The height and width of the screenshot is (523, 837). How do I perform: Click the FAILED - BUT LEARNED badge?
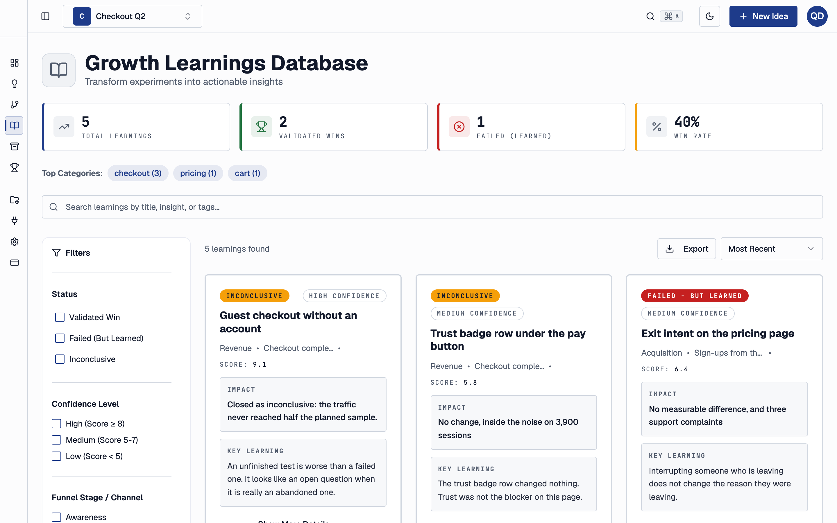pyautogui.click(x=695, y=296)
